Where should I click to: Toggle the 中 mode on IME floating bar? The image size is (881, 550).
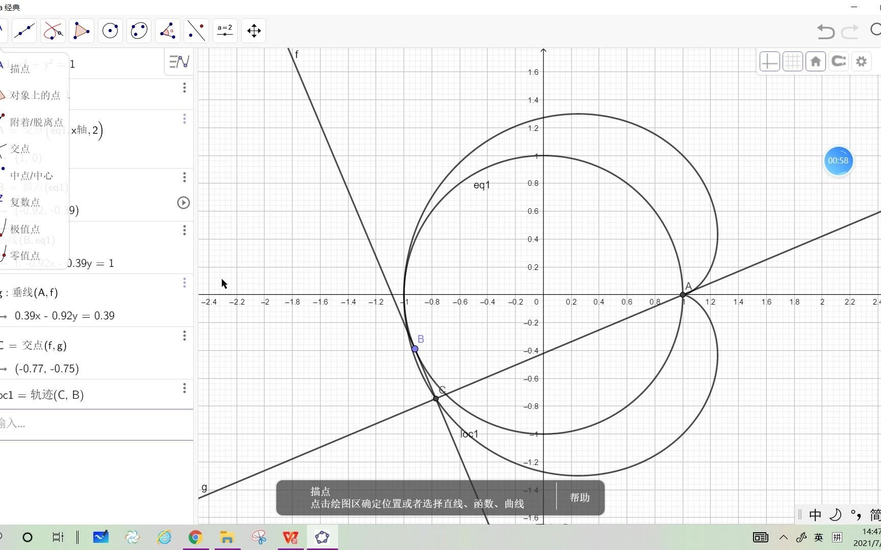pyautogui.click(x=815, y=515)
